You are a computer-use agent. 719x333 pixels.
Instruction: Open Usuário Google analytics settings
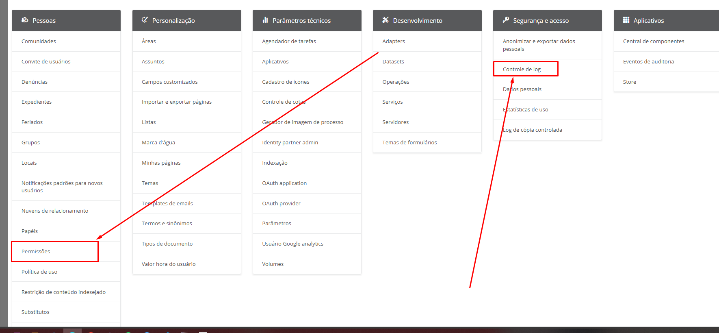click(x=292, y=244)
